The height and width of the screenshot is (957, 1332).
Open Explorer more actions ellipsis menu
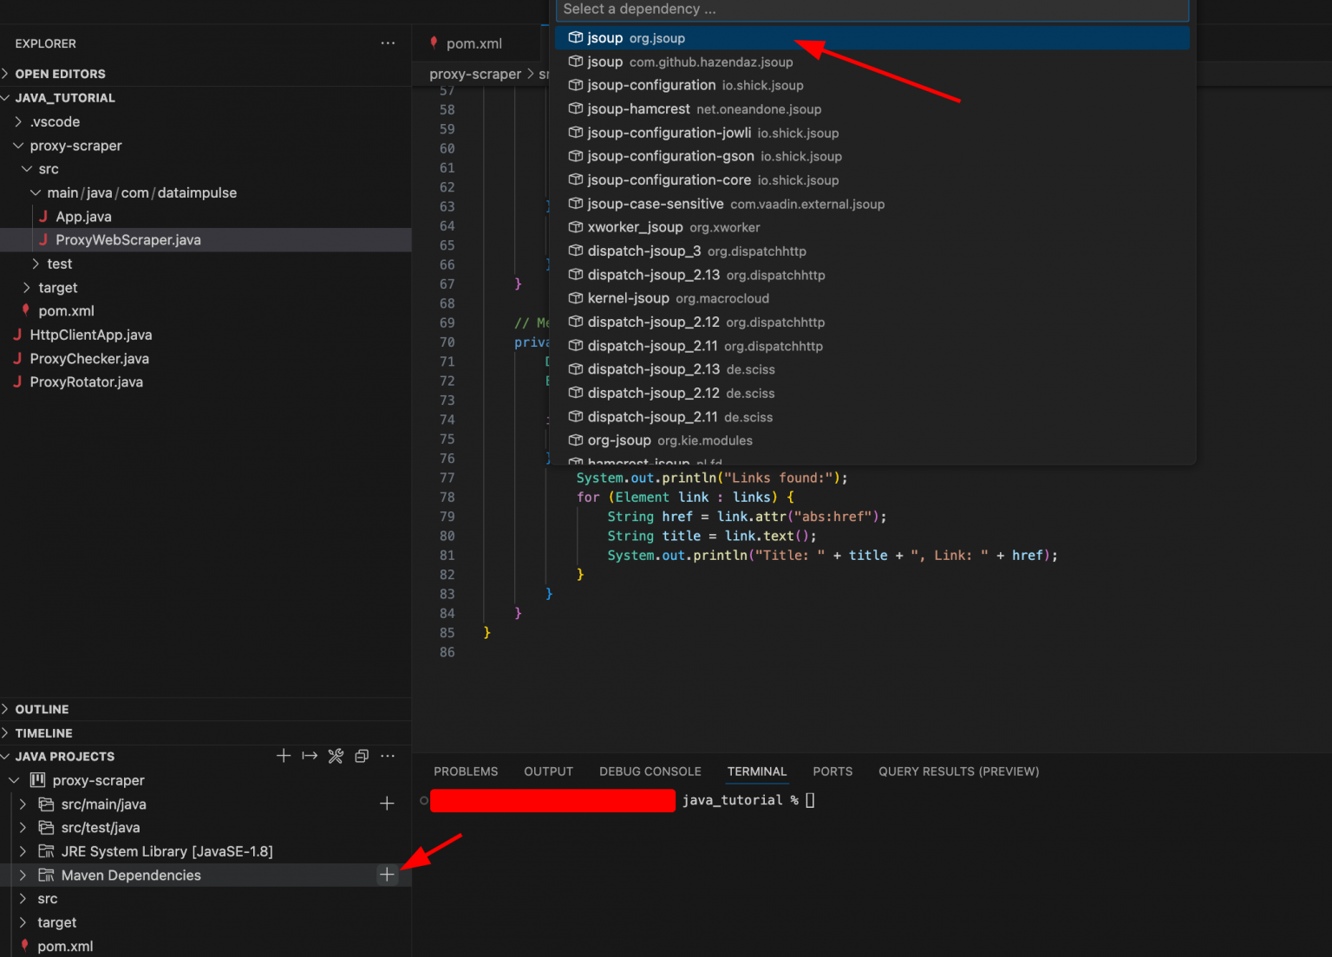pyautogui.click(x=388, y=43)
